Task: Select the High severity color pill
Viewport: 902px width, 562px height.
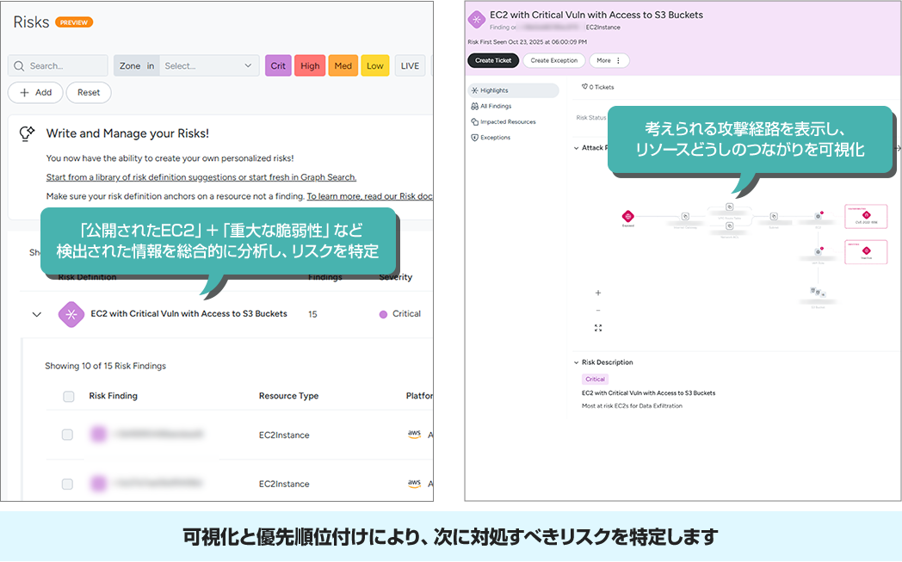Action: (x=310, y=65)
